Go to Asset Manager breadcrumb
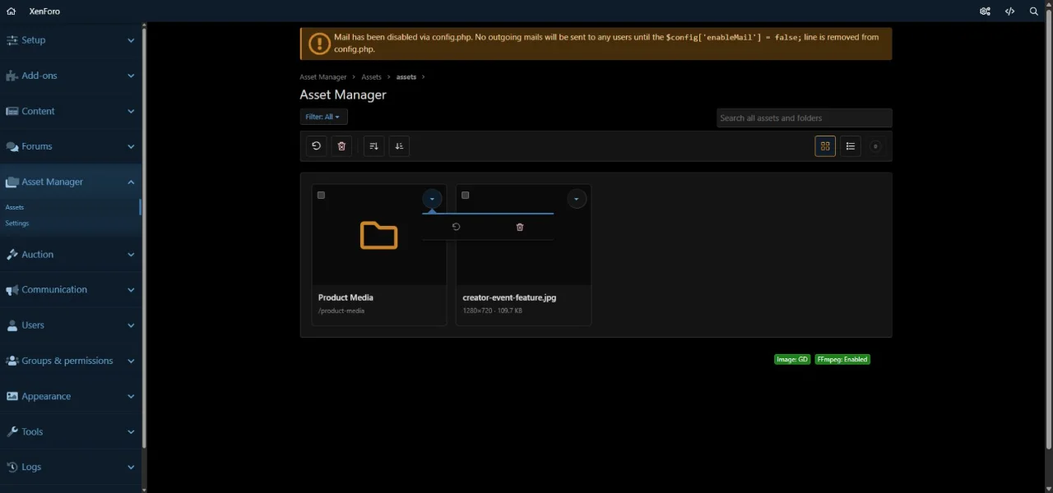Screen dimensions: 1053x493 click(x=323, y=77)
